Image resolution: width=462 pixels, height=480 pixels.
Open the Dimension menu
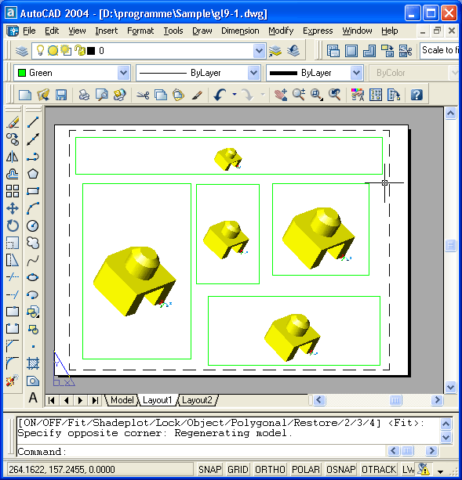pyautogui.click(x=240, y=31)
